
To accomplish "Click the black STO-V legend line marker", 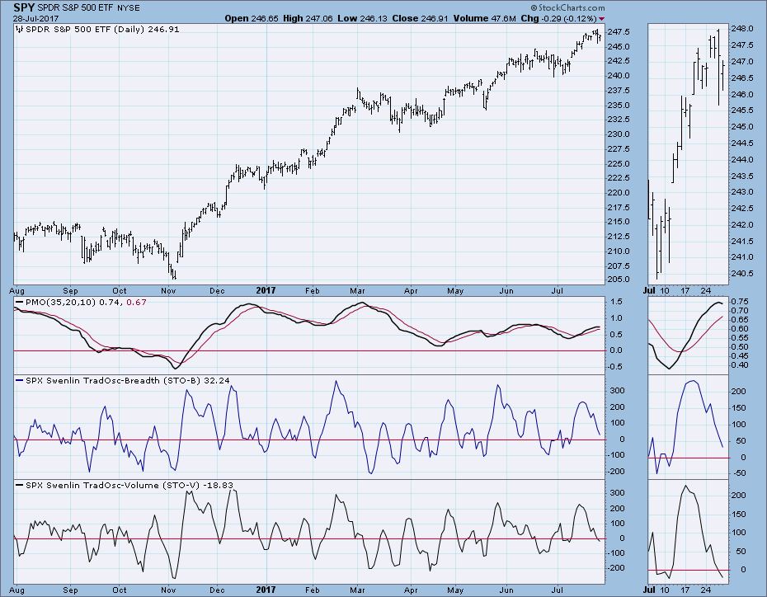I will (x=20, y=485).
